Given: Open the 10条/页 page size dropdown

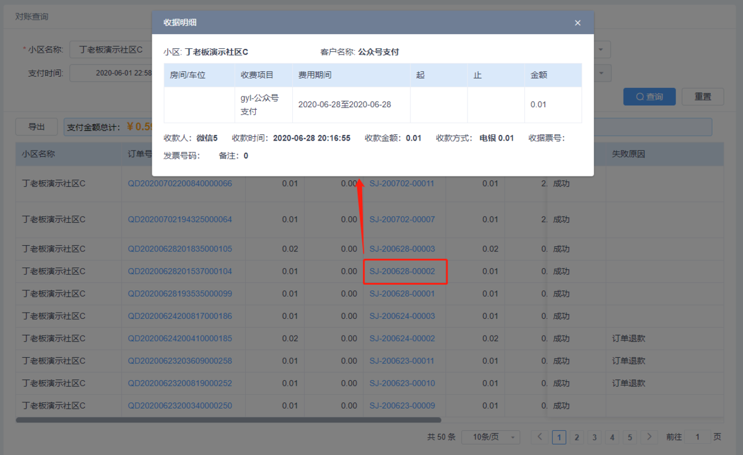Looking at the screenshot, I should (491, 437).
